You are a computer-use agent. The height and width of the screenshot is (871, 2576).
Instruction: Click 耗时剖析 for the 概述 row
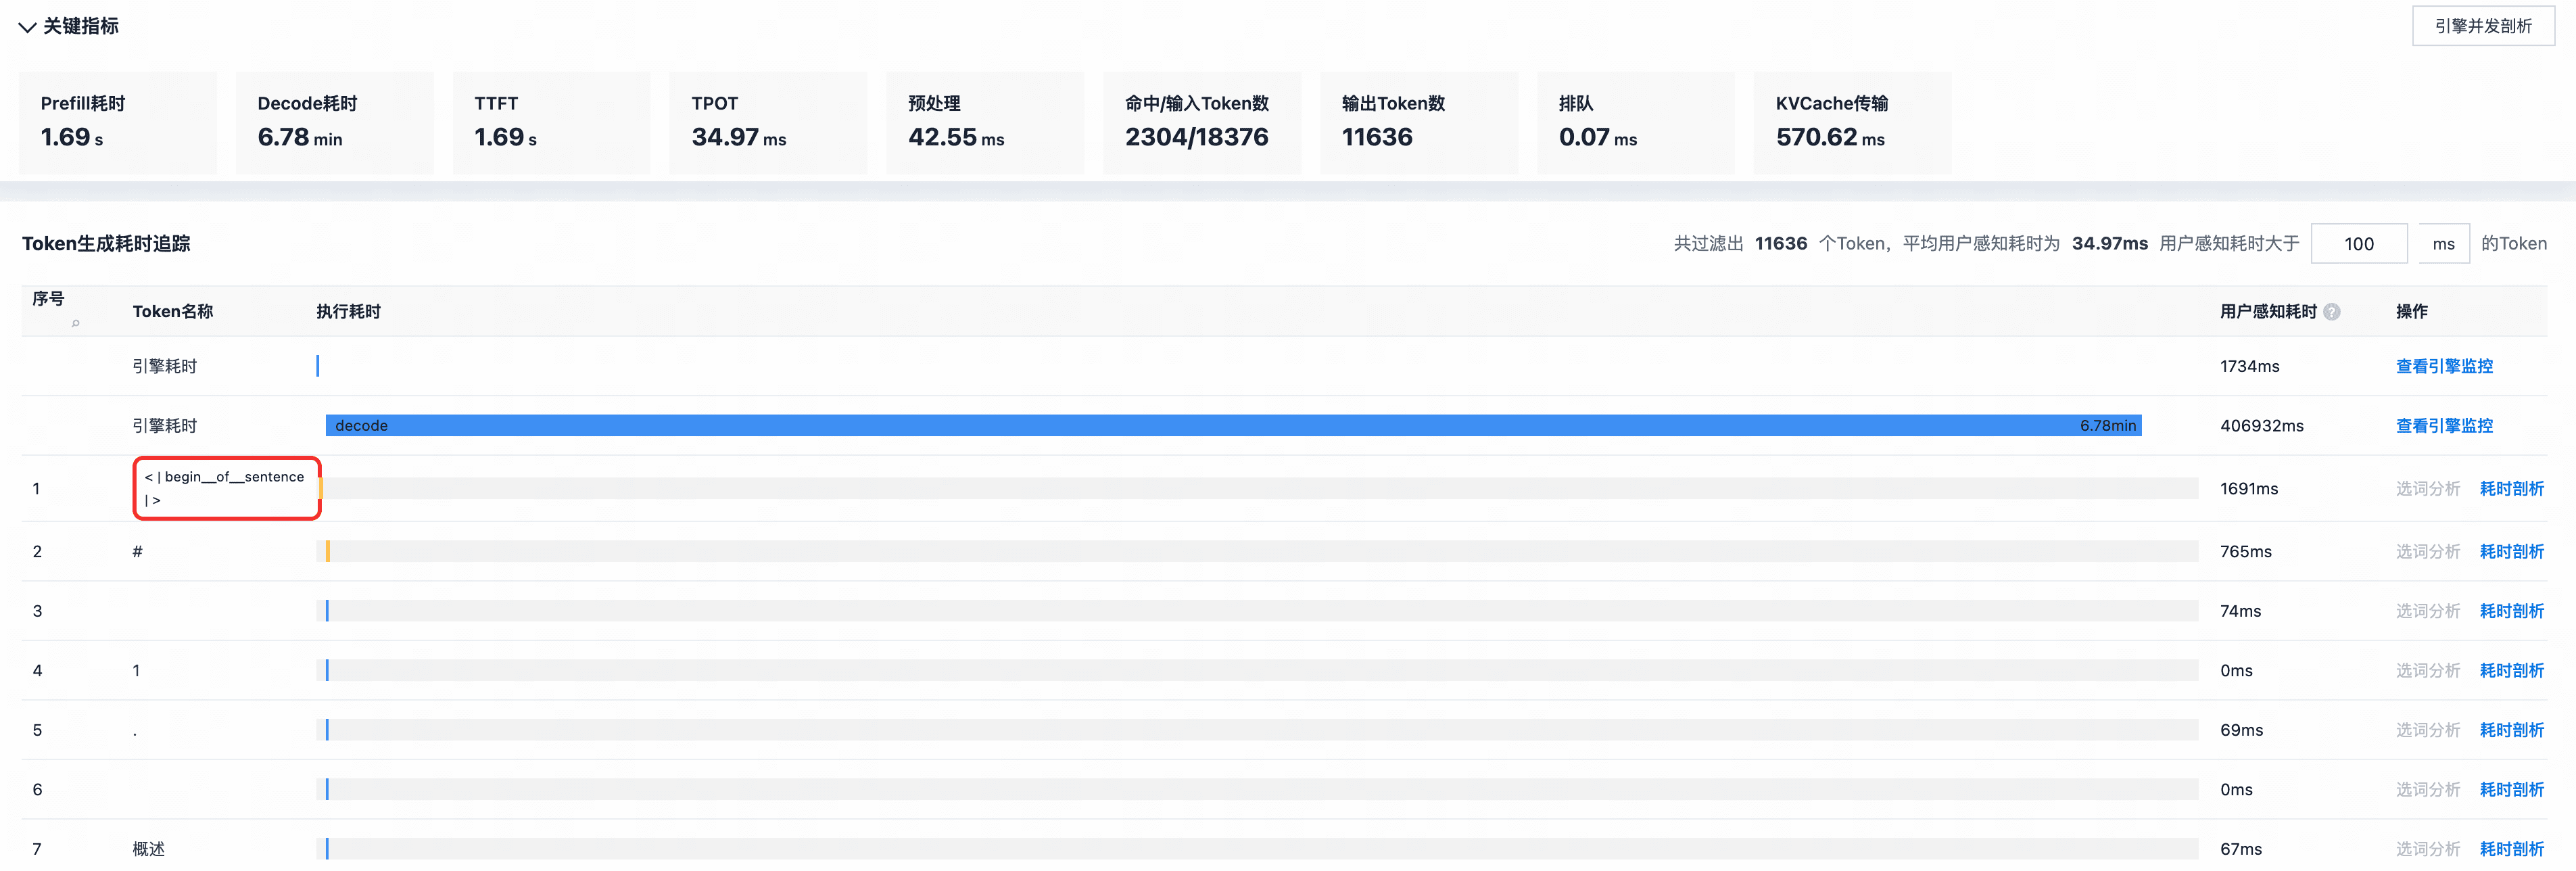pos(2511,849)
